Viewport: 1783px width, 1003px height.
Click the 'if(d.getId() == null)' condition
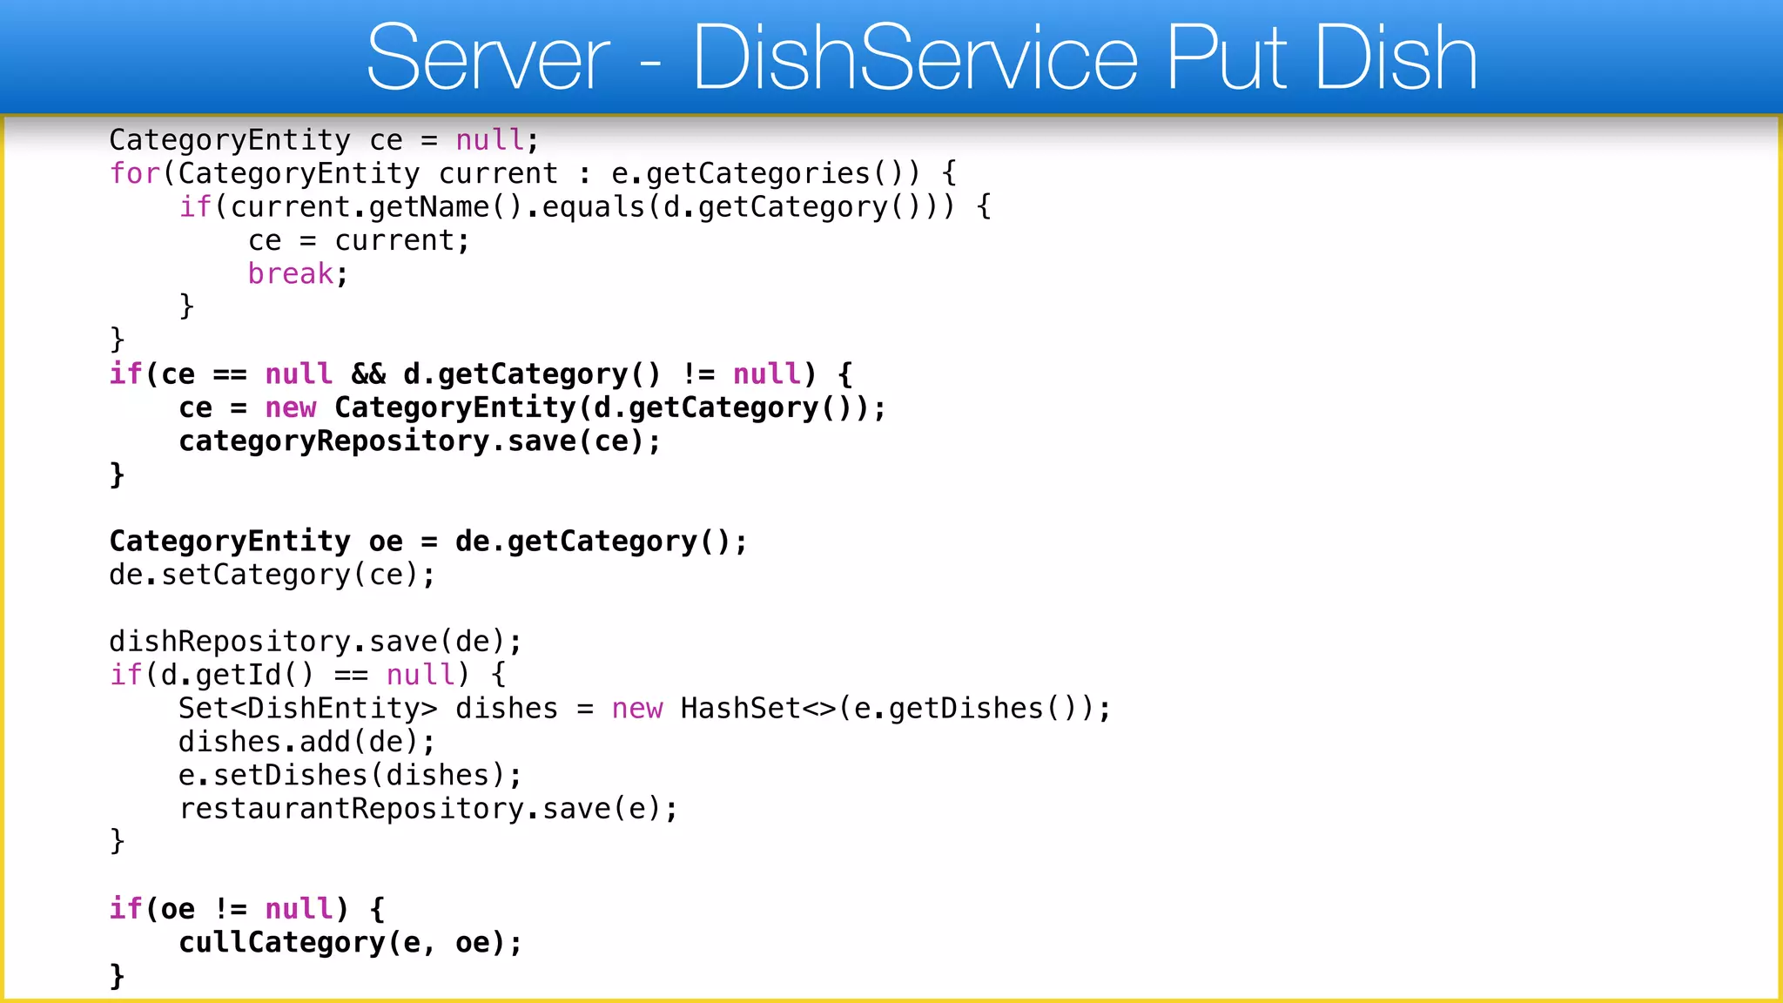click(289, 675)
